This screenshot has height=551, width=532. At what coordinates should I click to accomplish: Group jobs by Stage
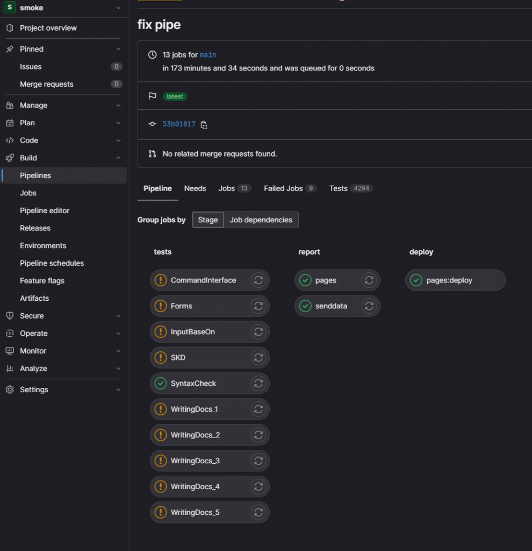point(208,220)
